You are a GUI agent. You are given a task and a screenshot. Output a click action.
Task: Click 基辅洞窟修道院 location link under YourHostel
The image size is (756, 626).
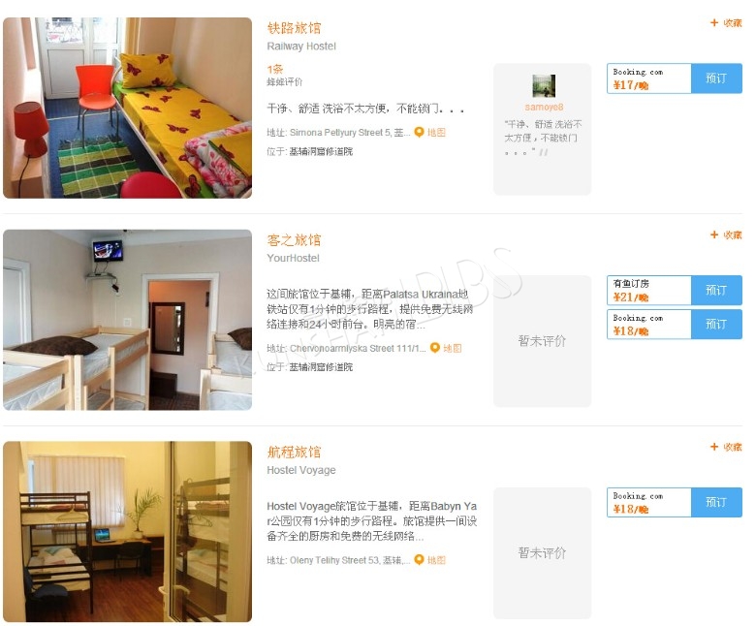pos(321,367)
